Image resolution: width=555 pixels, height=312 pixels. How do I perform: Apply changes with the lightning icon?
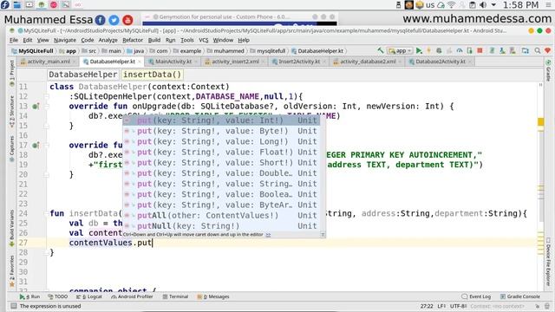429,50
